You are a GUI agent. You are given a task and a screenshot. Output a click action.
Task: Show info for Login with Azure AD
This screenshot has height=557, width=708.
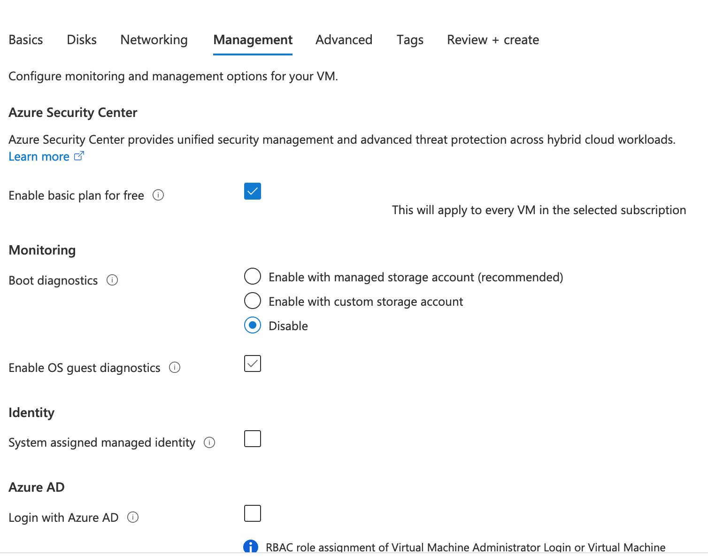(x=133, y=517)
